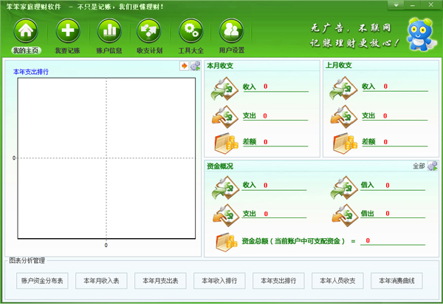Open the 我的主页 home icon
443x304 pixels.
26,30
